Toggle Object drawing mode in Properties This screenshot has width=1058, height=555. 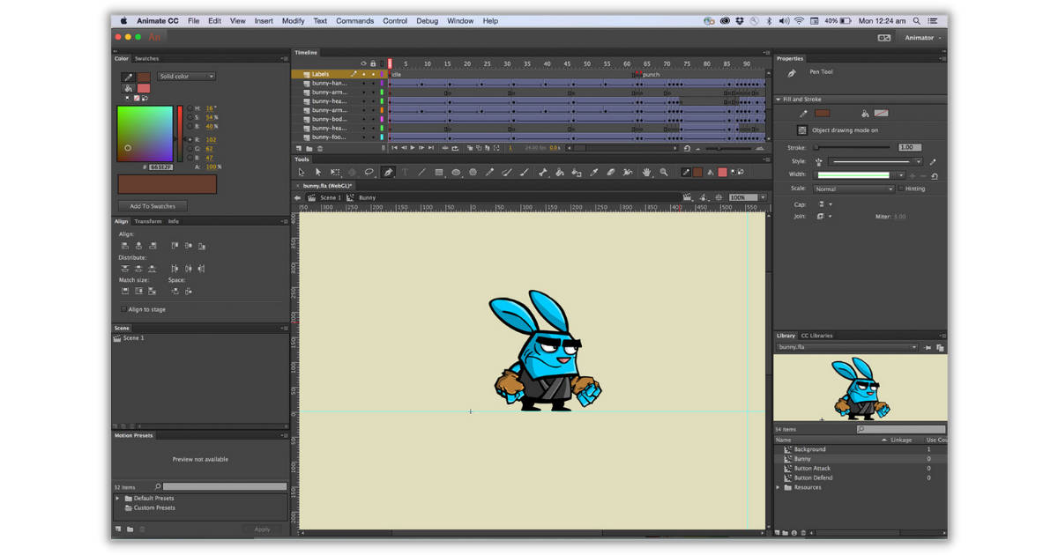pyautogui.click(x=802, y=129)
